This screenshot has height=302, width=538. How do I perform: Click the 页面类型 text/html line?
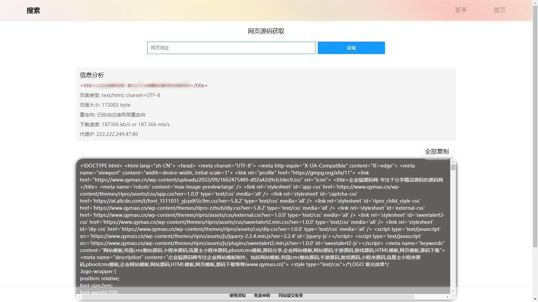click(x=120, y=95)
